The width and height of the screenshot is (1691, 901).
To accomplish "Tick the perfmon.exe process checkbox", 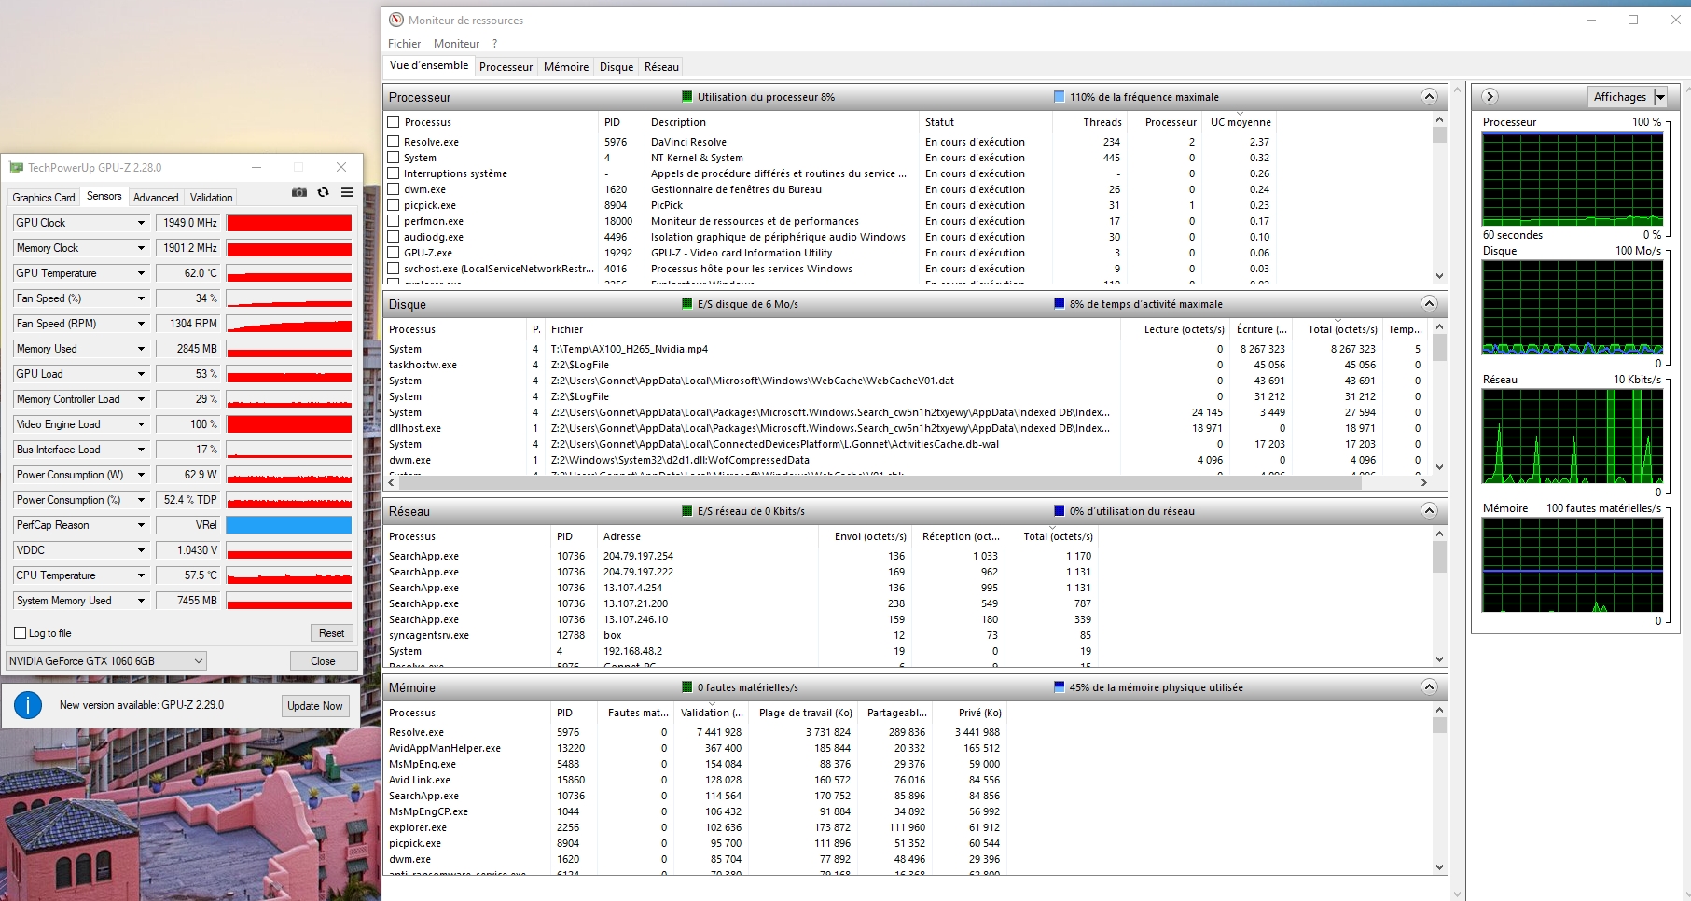I will [x=394, y=221].
